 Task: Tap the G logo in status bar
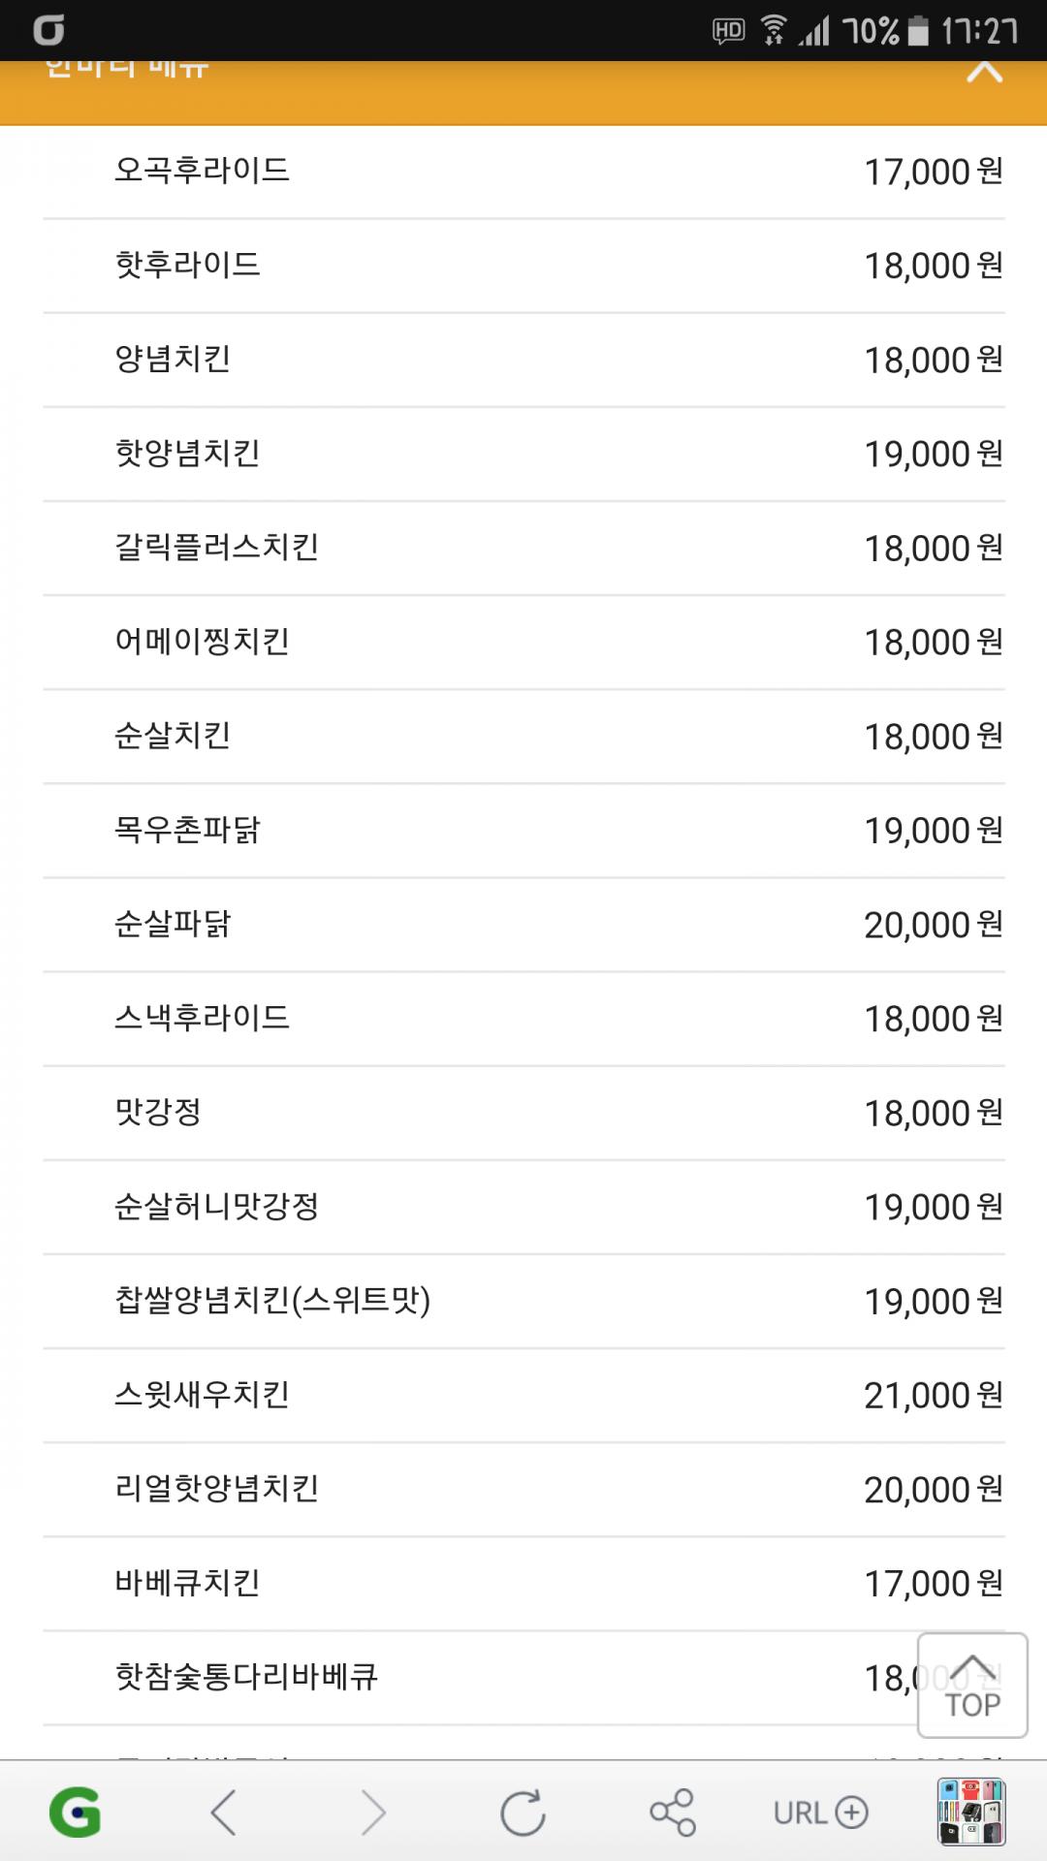pos(48,31)
